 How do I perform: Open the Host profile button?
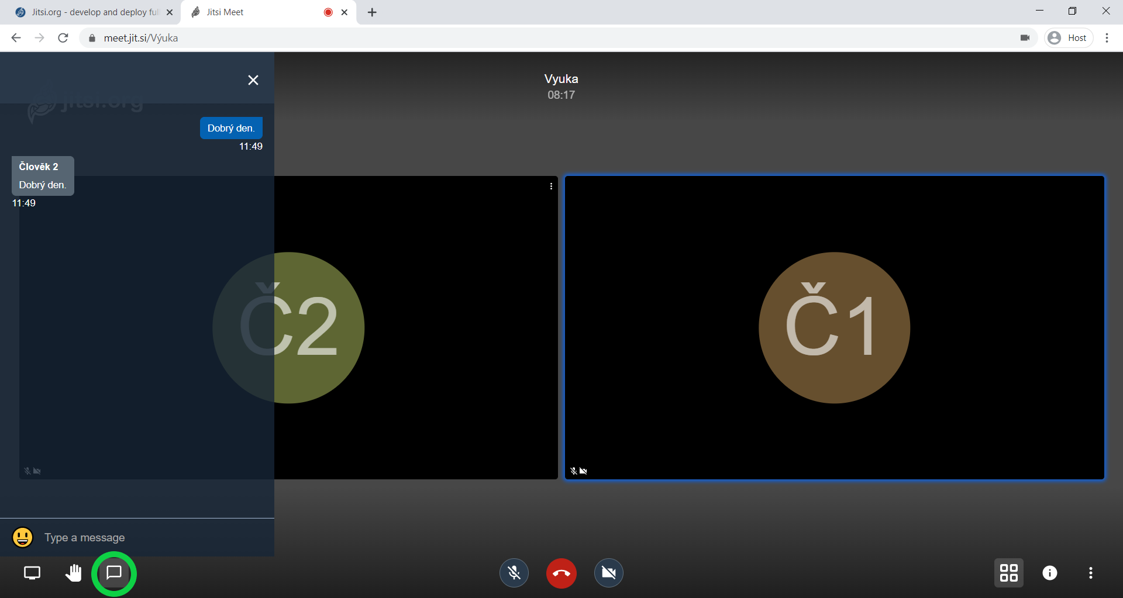point(1069,38)
